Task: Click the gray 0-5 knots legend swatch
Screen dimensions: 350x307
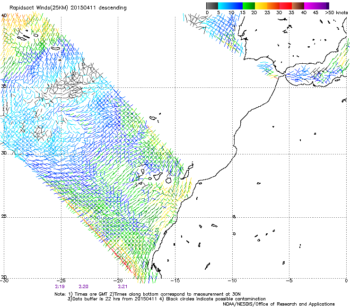Action: (212, 6)
